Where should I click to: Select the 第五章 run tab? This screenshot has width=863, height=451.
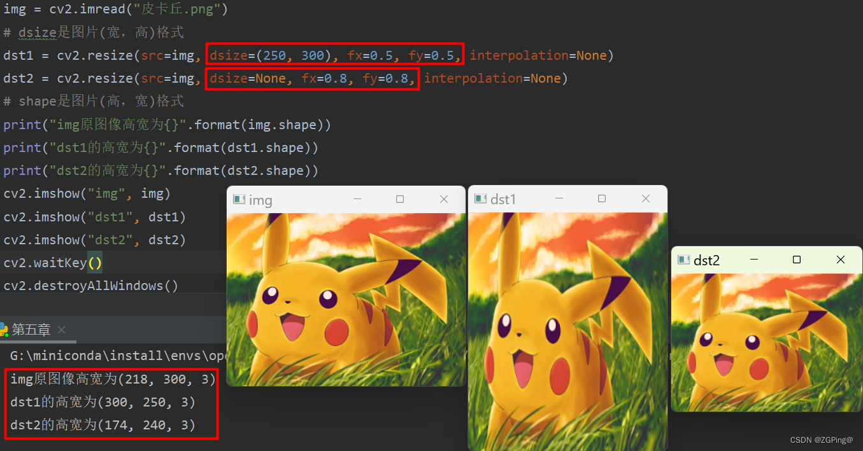coord(38,330)
